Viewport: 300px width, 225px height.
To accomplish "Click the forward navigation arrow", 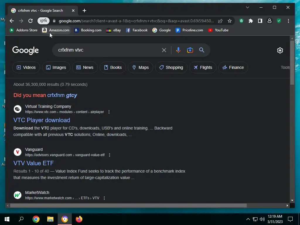I will click(x=21, y=21).
